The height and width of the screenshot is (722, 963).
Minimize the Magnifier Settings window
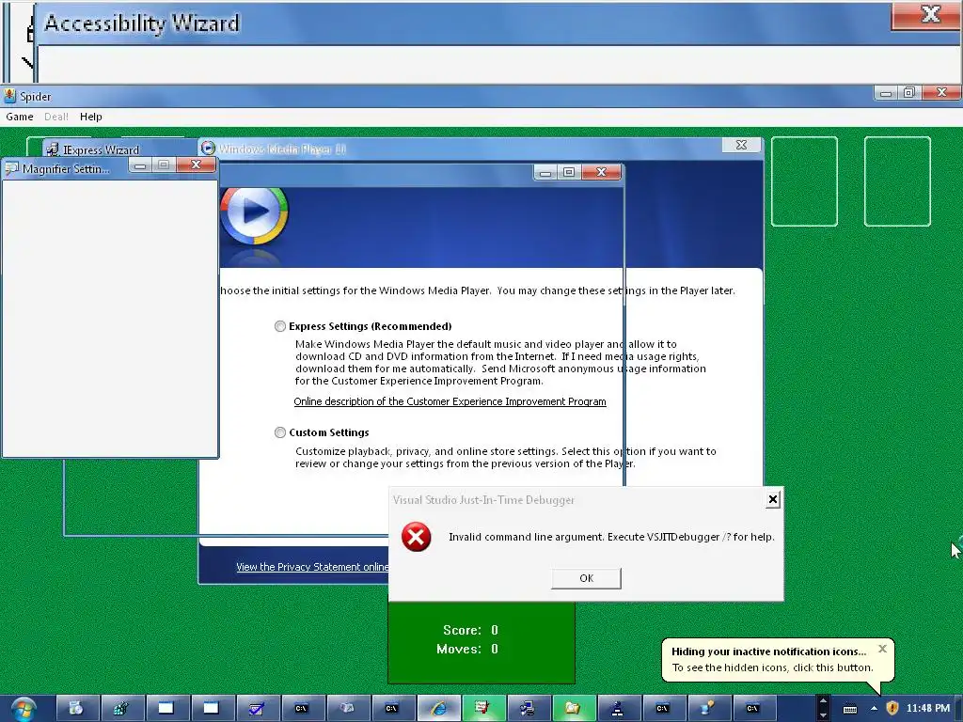[x=141, y=165]
